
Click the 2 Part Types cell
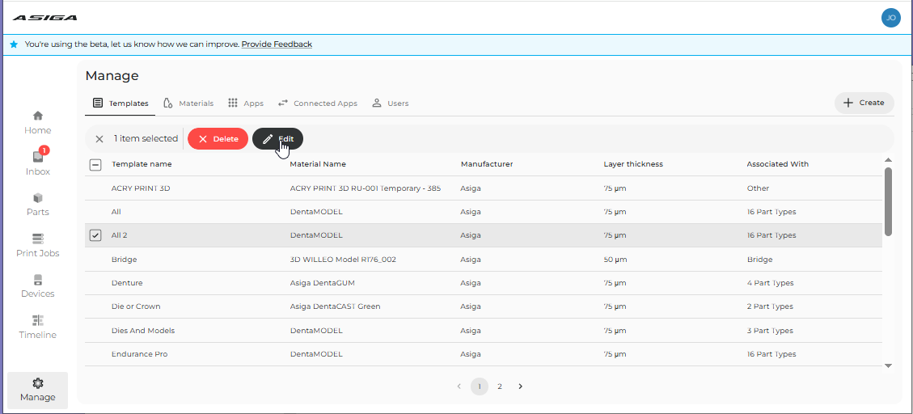pyautogui.click(x=770, y=306)
